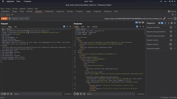Open Request pane hamburger menu
The image size is (177, 99).
(70, 27)
